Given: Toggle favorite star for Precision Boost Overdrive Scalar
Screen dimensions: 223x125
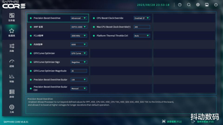Looking at the screenshot, I should point(31,80).
